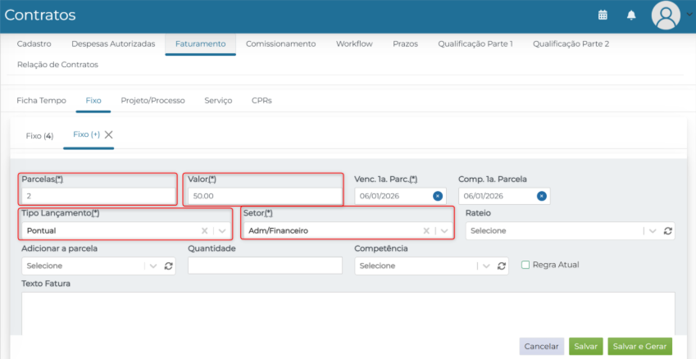Switch to Ficha Tempo sub-tab

pos(41,101)
